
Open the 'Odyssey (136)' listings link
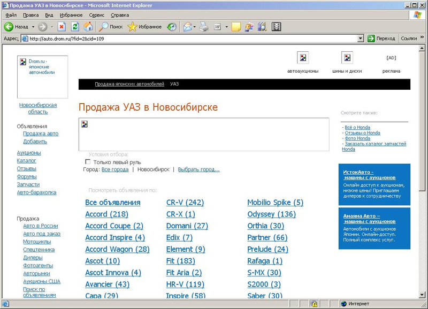(x=271, y=214)
